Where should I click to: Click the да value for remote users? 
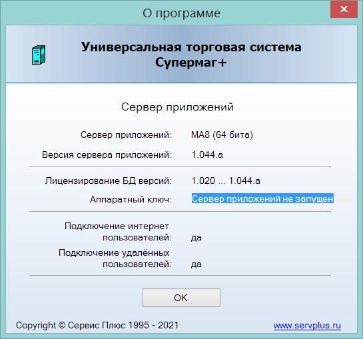(x=196, y=264)
